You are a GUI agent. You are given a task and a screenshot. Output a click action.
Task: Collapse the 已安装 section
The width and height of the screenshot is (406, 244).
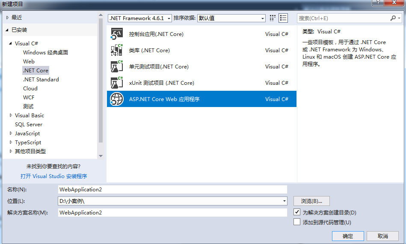point(7,30)
